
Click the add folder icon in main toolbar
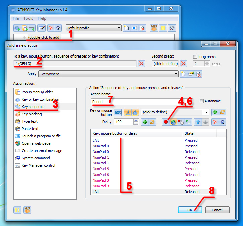click(25, 28)
